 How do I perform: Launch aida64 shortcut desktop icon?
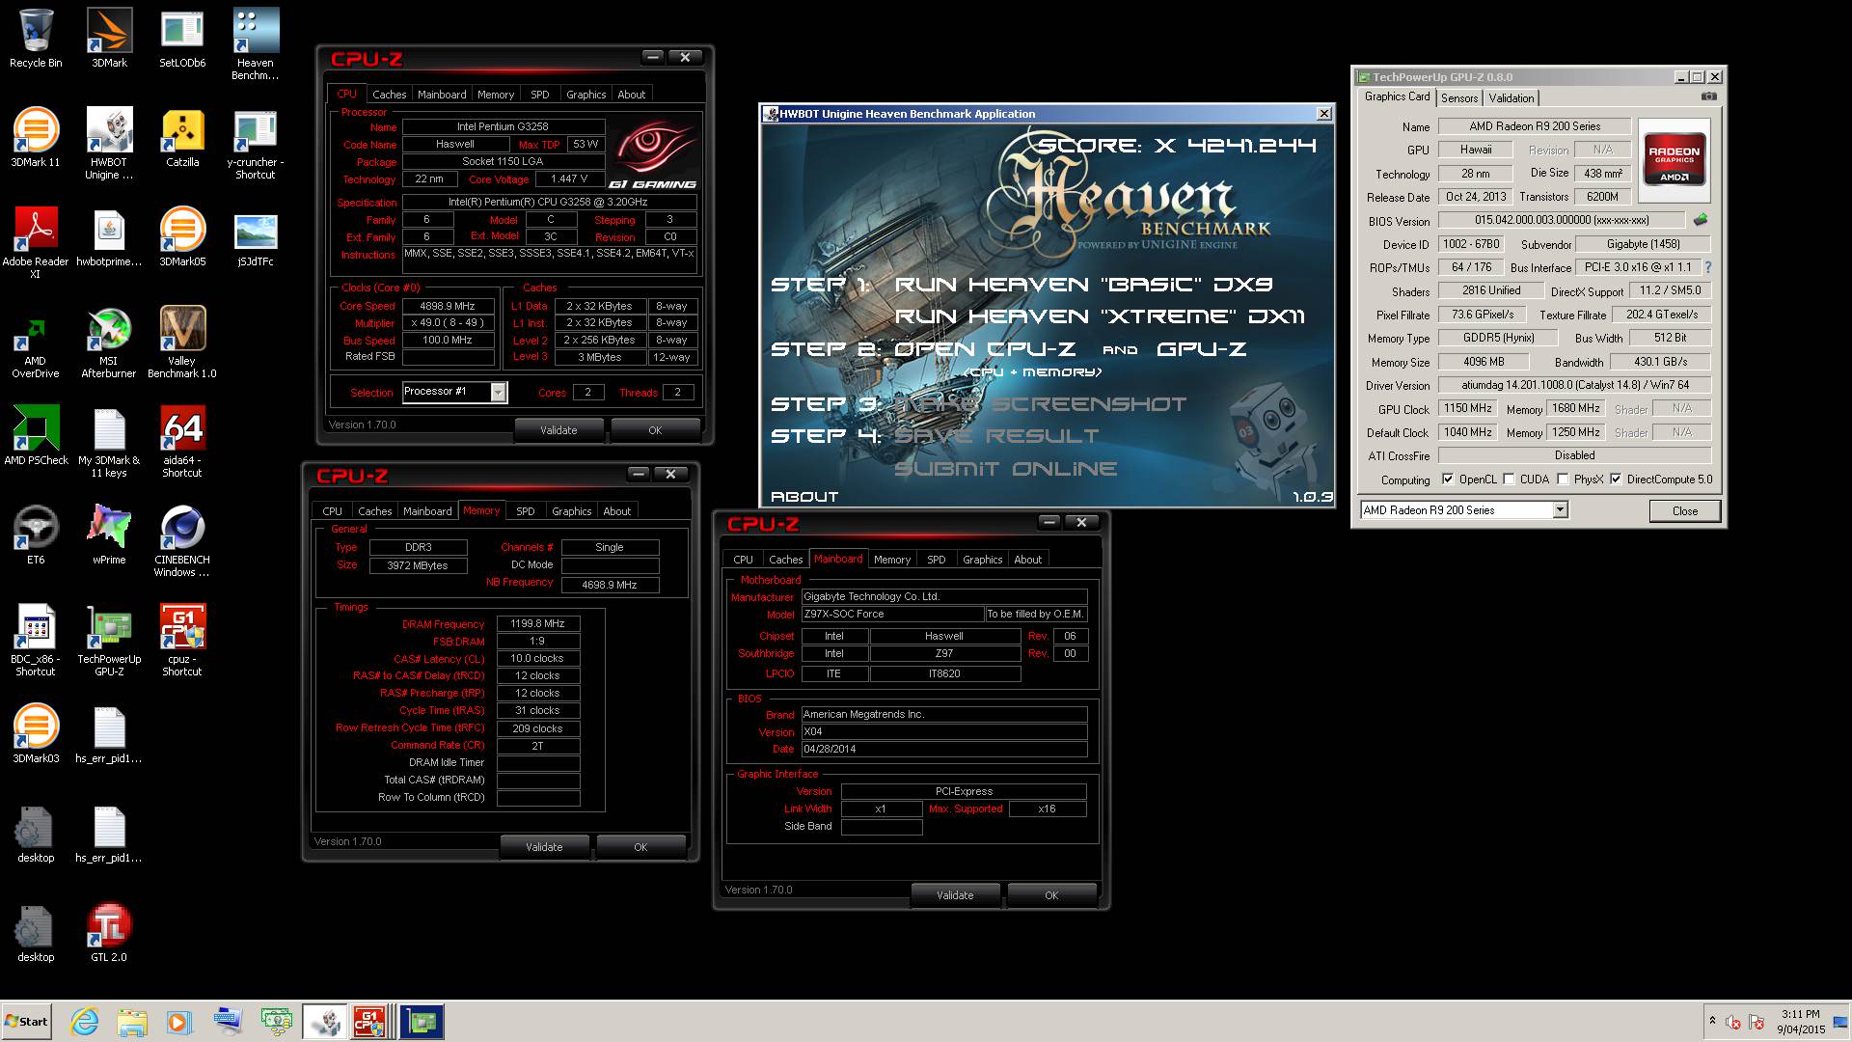pos(182,442)
